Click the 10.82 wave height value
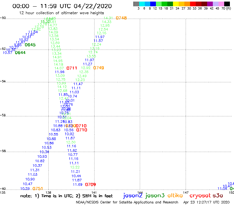 [x=40, y=161]
